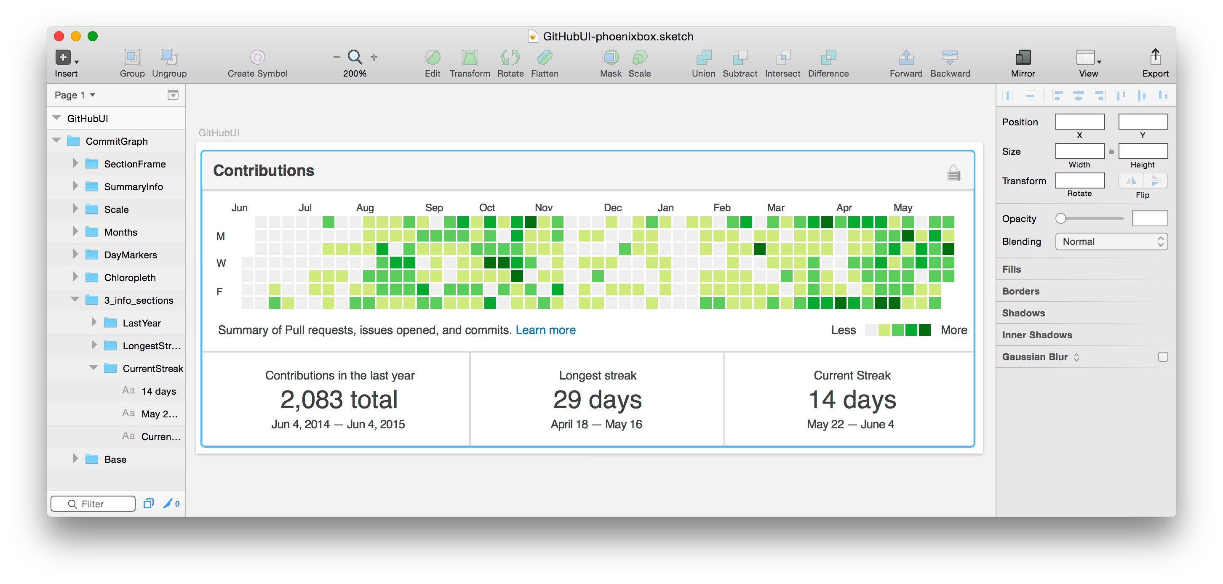Click the Opacity slider handle
1223x584 pixels.
coord(1060,218)
